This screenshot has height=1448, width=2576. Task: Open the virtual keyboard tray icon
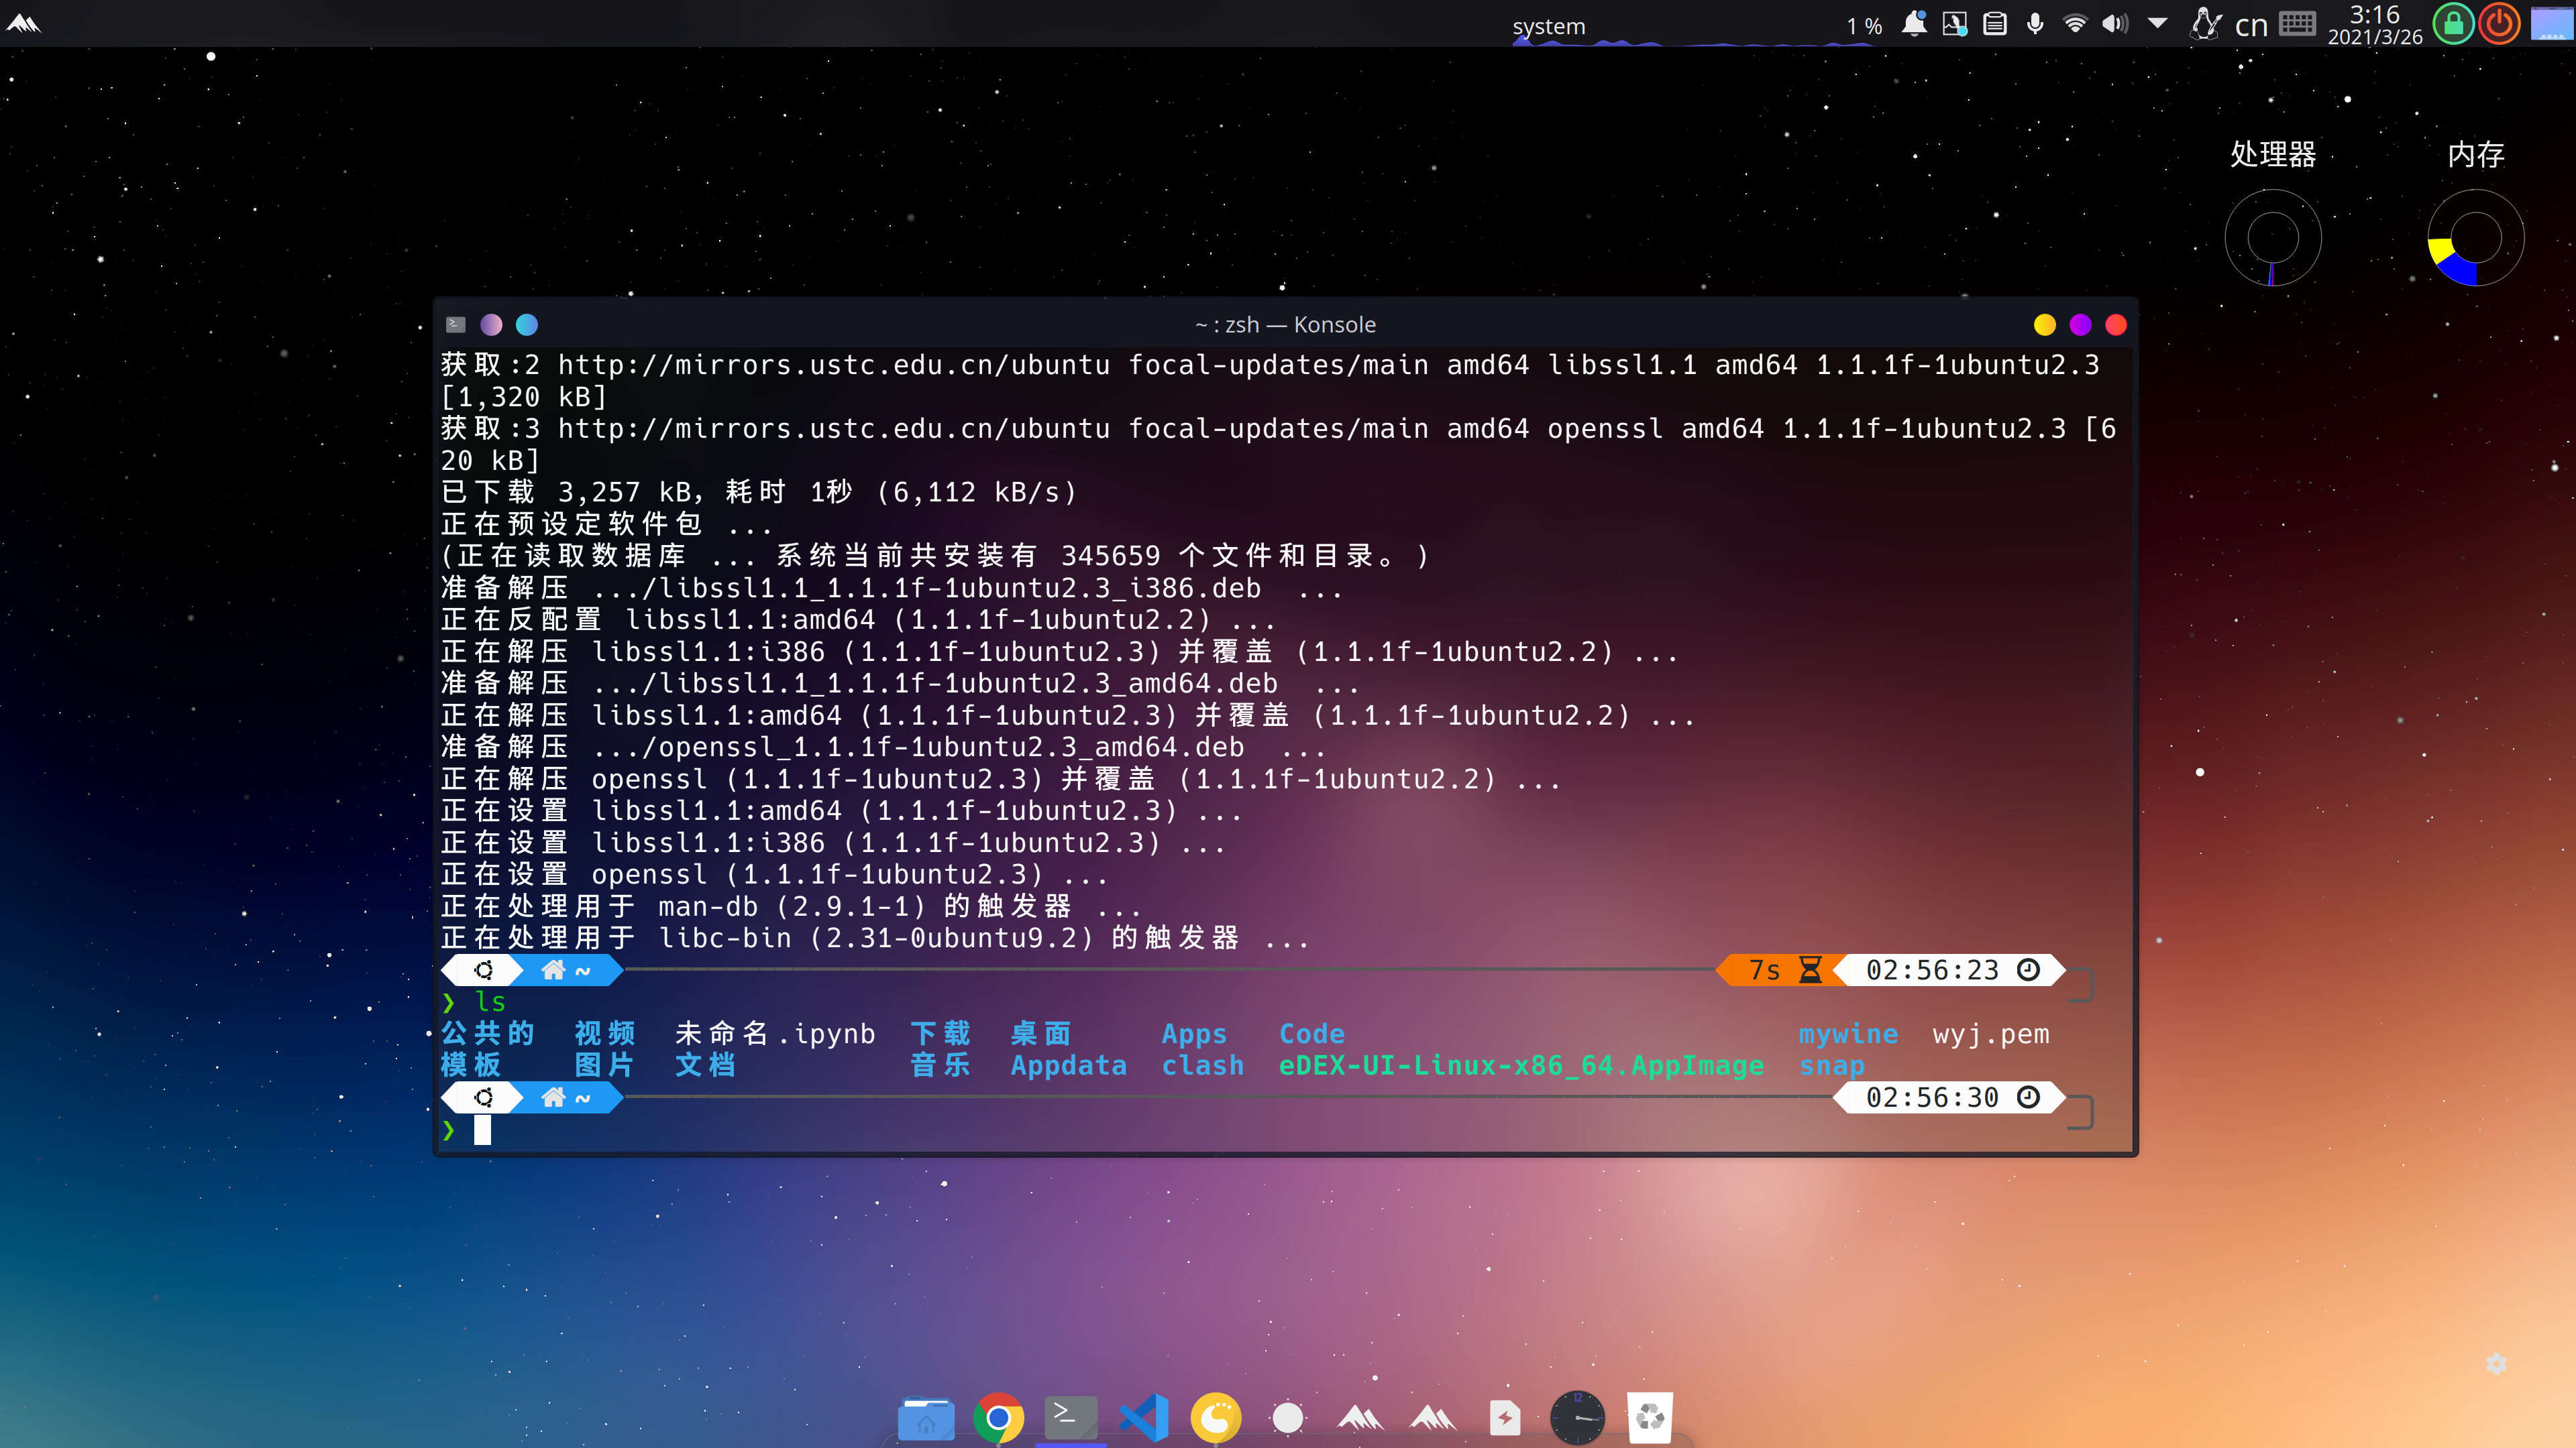coord(2297,23)
